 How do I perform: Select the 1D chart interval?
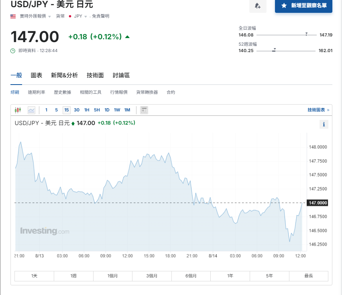(107, 110)
